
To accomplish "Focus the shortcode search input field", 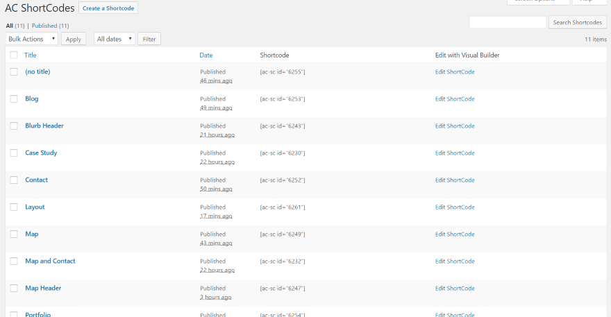I will 508,22.
